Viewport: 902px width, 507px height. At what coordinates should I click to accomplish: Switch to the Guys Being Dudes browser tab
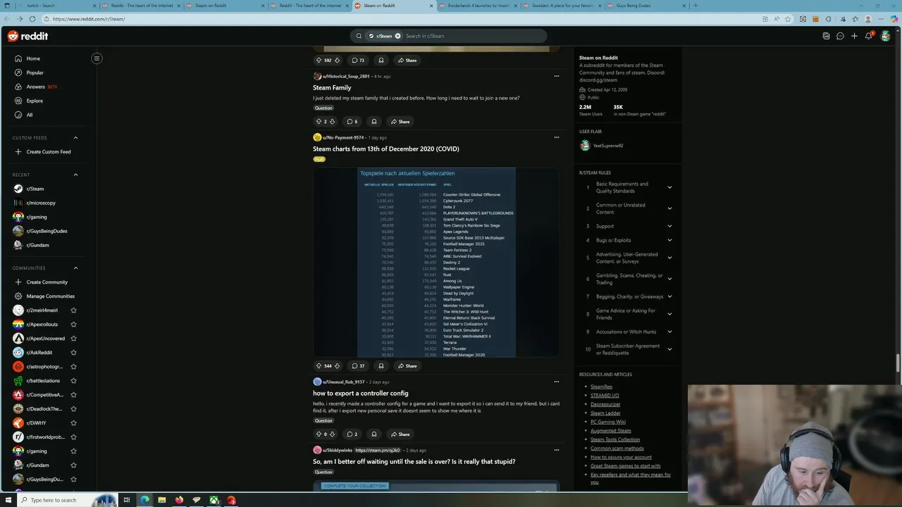[646, 6]
